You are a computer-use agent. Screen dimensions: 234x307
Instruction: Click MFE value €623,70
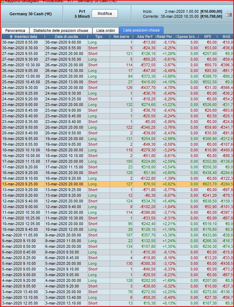point(209,184)
